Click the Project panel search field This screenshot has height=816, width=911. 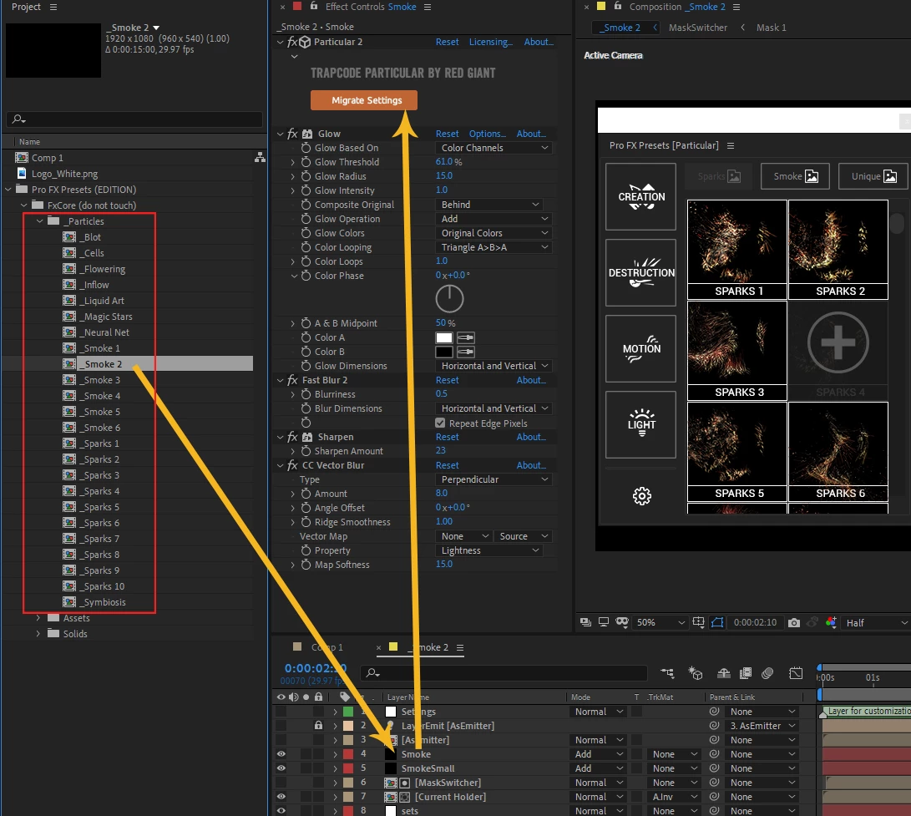coord(134,119)
